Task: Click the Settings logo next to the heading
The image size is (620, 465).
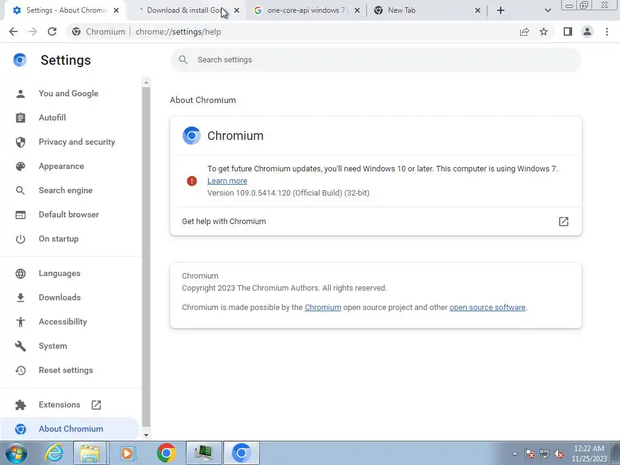Action: [20, 60]
